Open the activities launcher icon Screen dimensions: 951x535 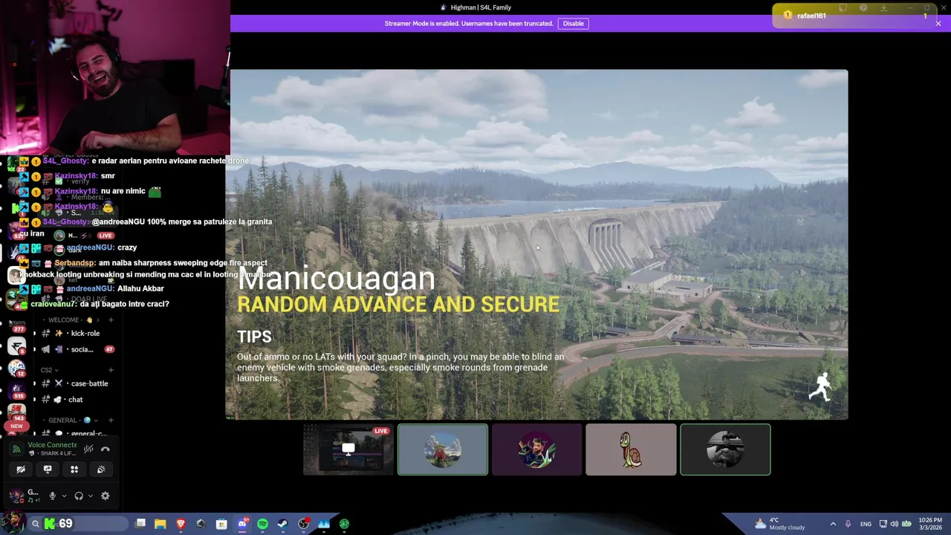point(74,470)
